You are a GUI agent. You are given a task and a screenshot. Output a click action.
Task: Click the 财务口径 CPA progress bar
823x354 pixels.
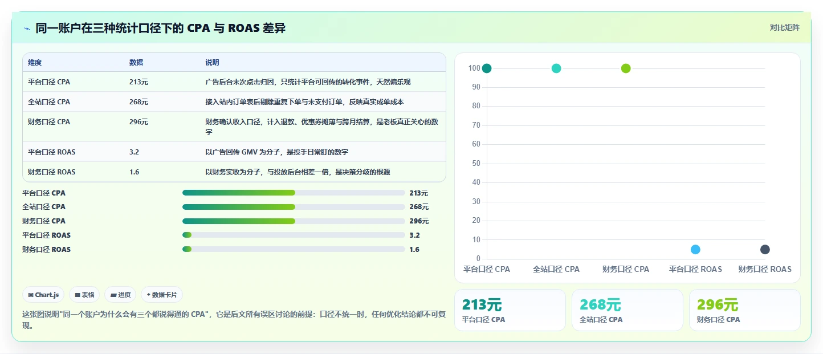[294, 221]
